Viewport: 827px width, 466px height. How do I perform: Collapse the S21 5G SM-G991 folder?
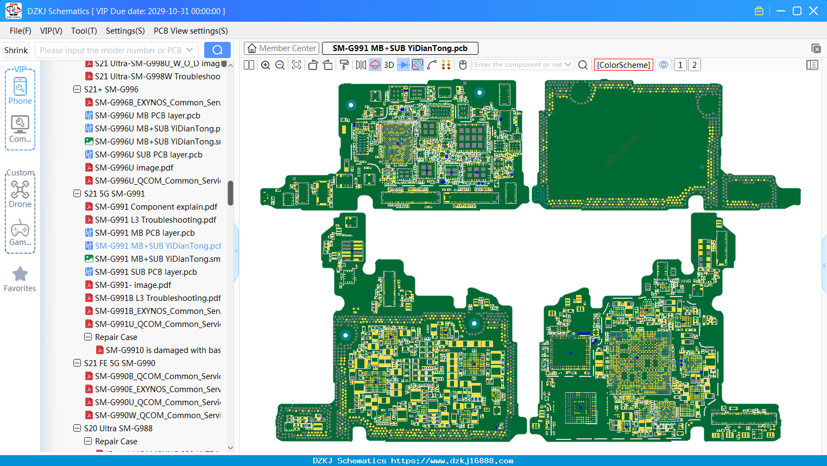click(x=77, y=193)
